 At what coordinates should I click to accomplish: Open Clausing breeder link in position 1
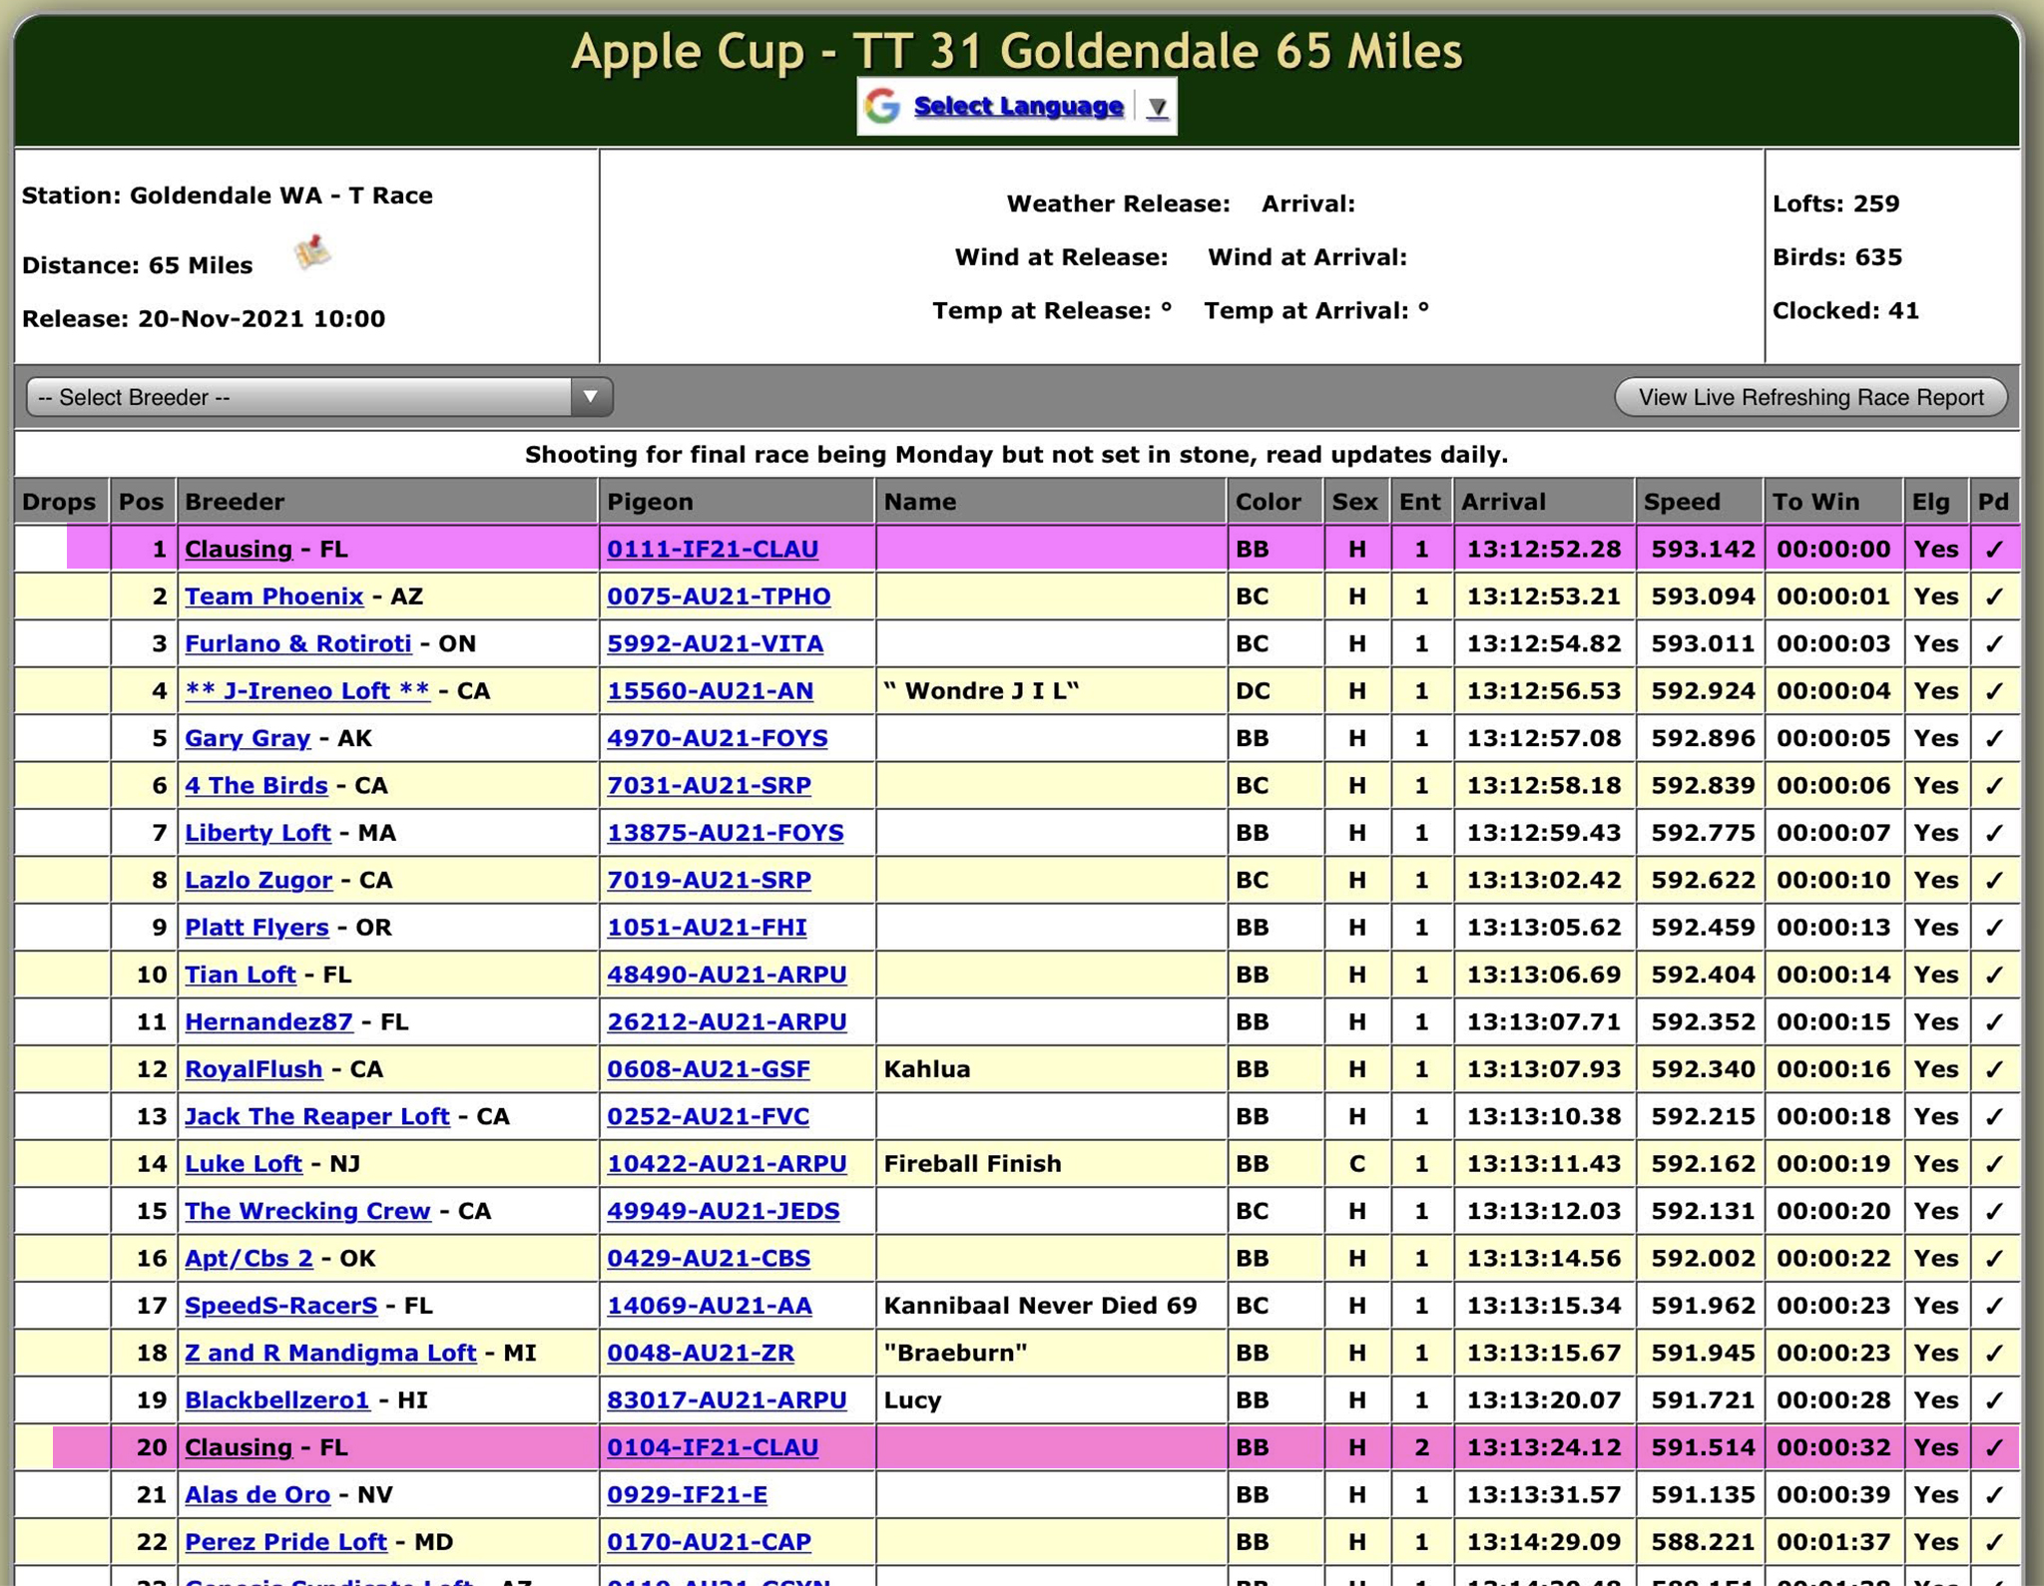point(239,550)
